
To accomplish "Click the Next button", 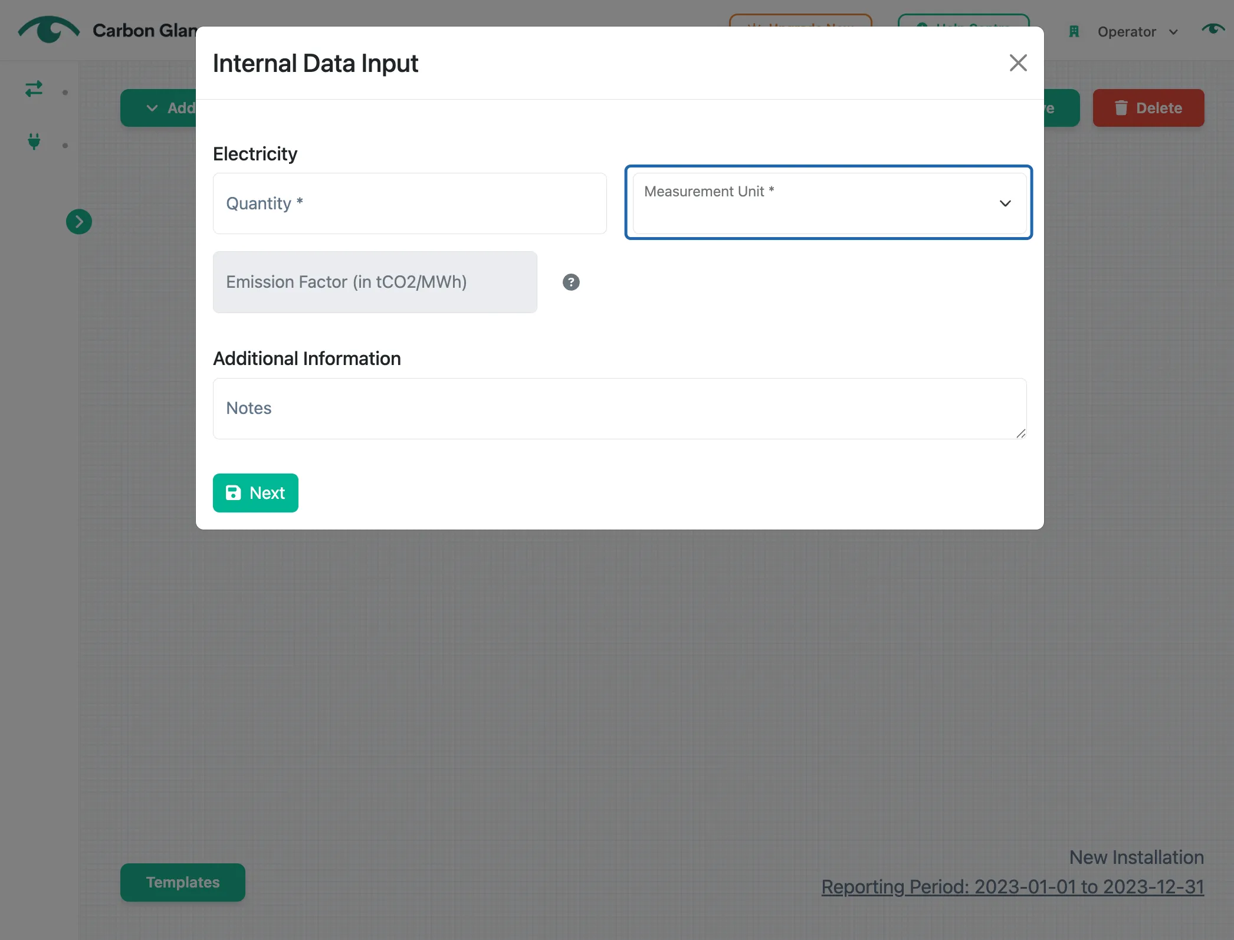I will click(255, 493).
